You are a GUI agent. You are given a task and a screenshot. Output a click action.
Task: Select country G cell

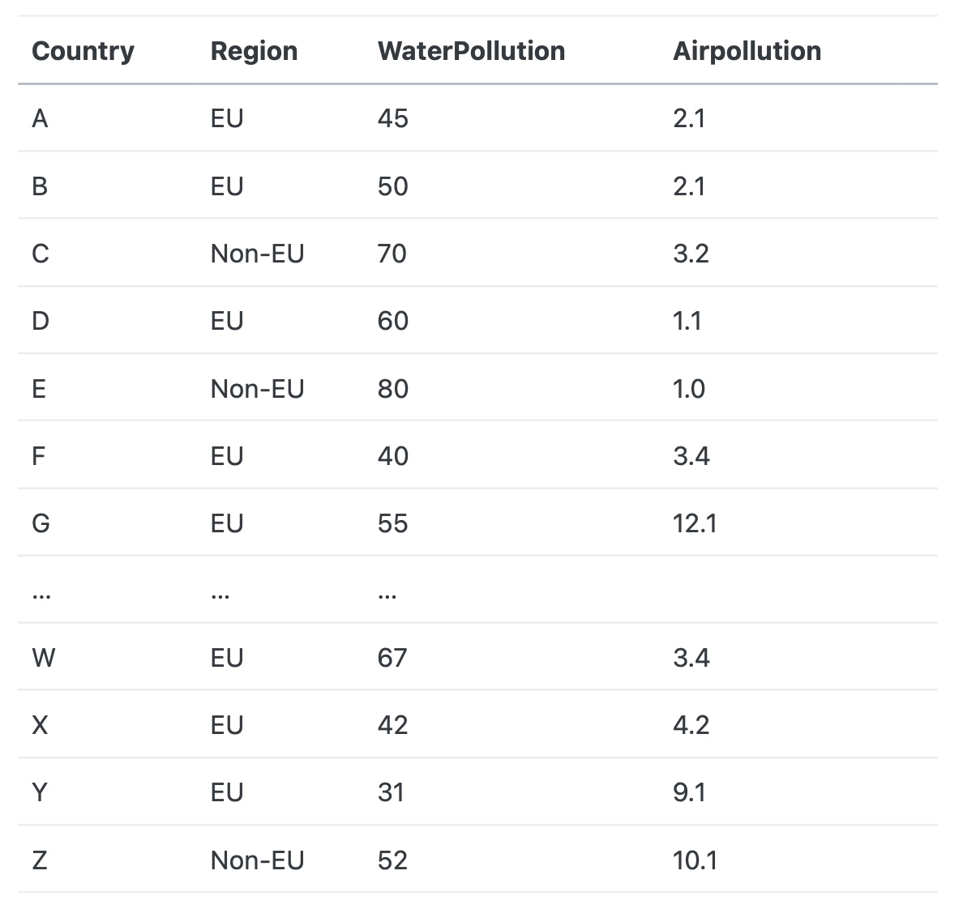41,523
